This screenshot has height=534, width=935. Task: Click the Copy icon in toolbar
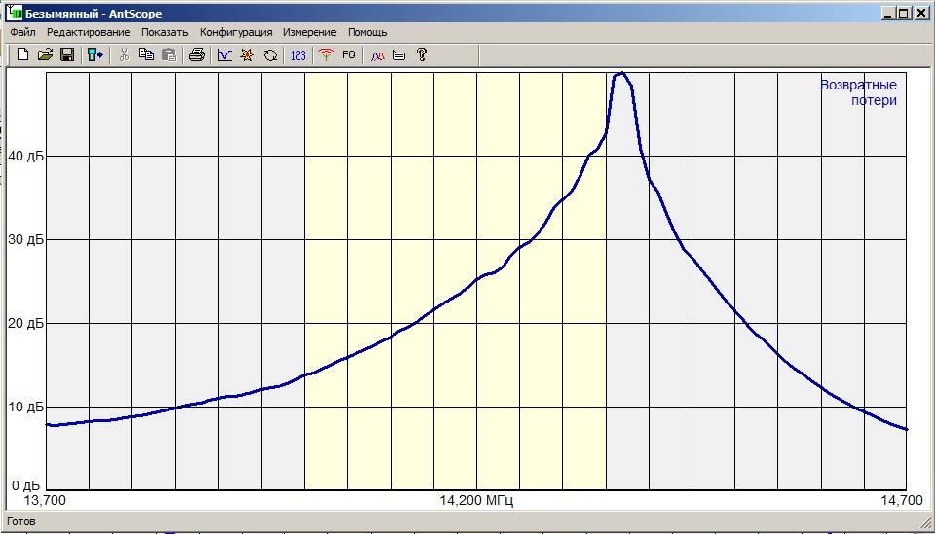146,54
